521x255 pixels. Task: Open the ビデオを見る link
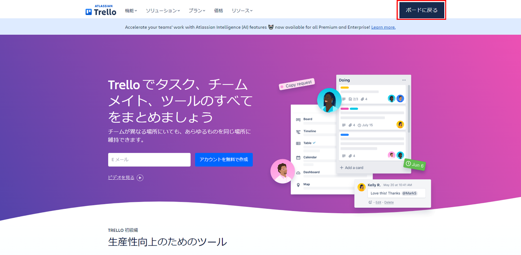click(x=121, y=177)
